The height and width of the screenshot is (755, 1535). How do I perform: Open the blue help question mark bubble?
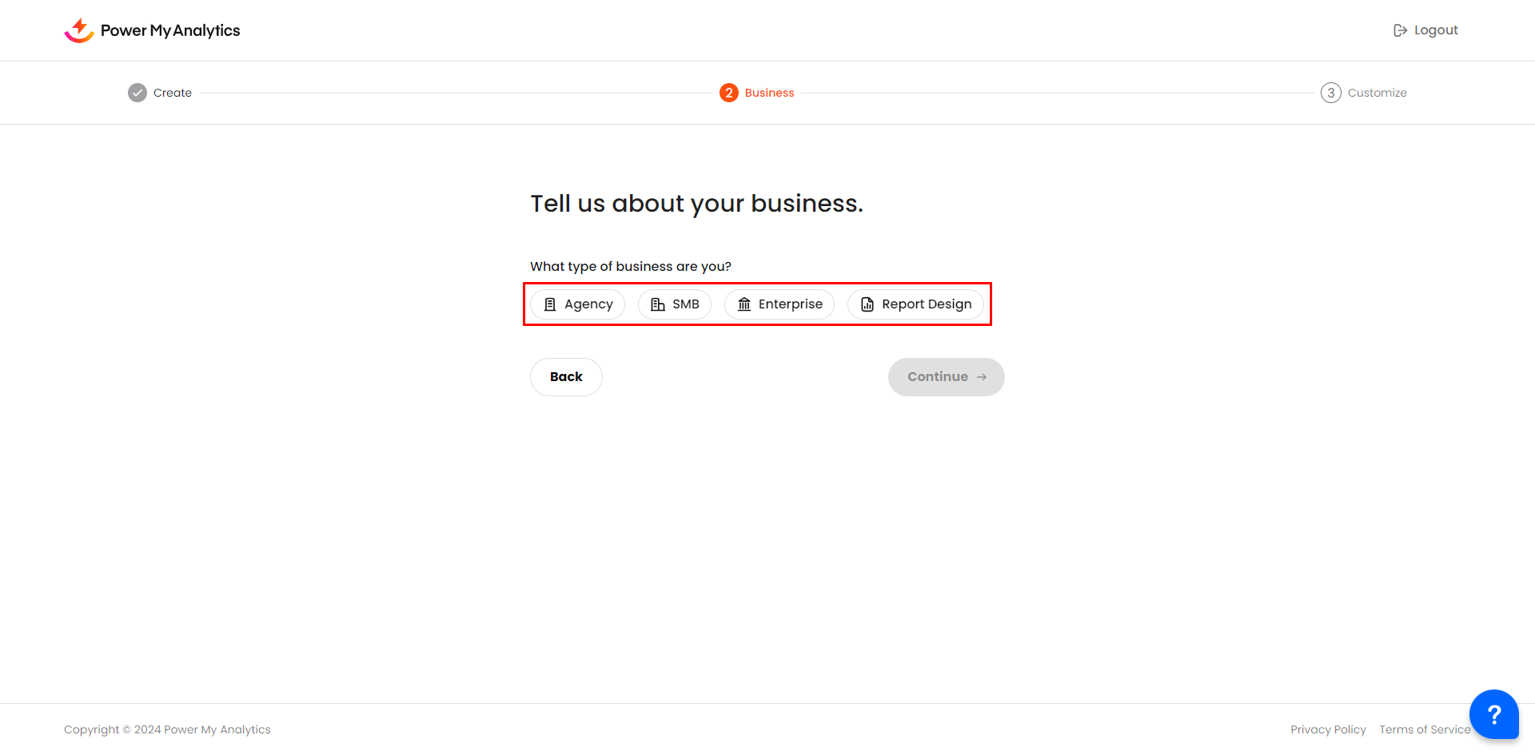point(1493,713)
